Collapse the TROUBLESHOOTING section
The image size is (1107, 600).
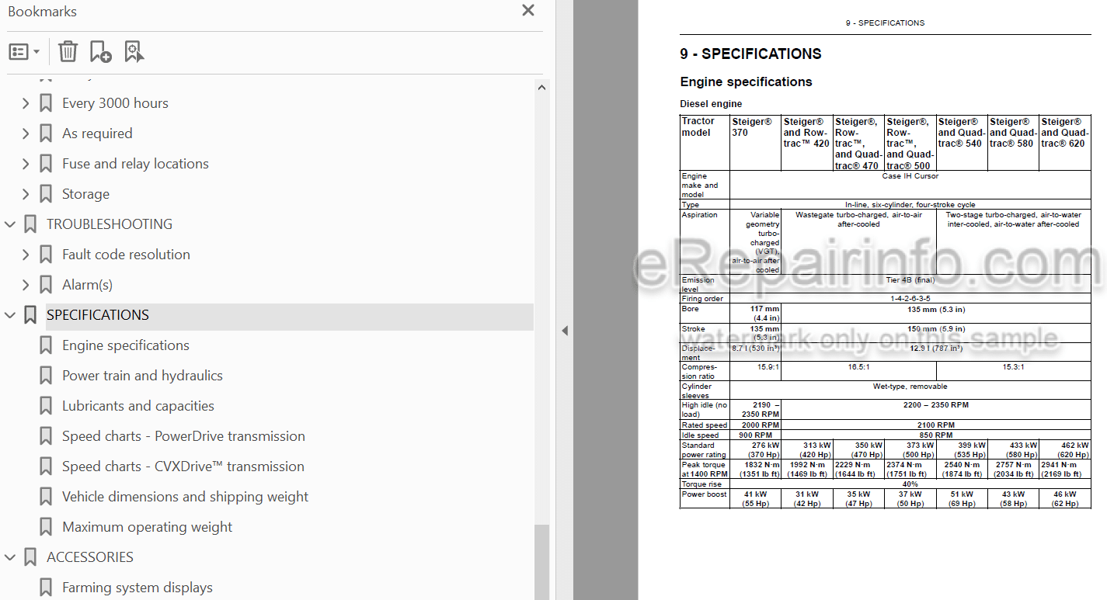point(10,224)
